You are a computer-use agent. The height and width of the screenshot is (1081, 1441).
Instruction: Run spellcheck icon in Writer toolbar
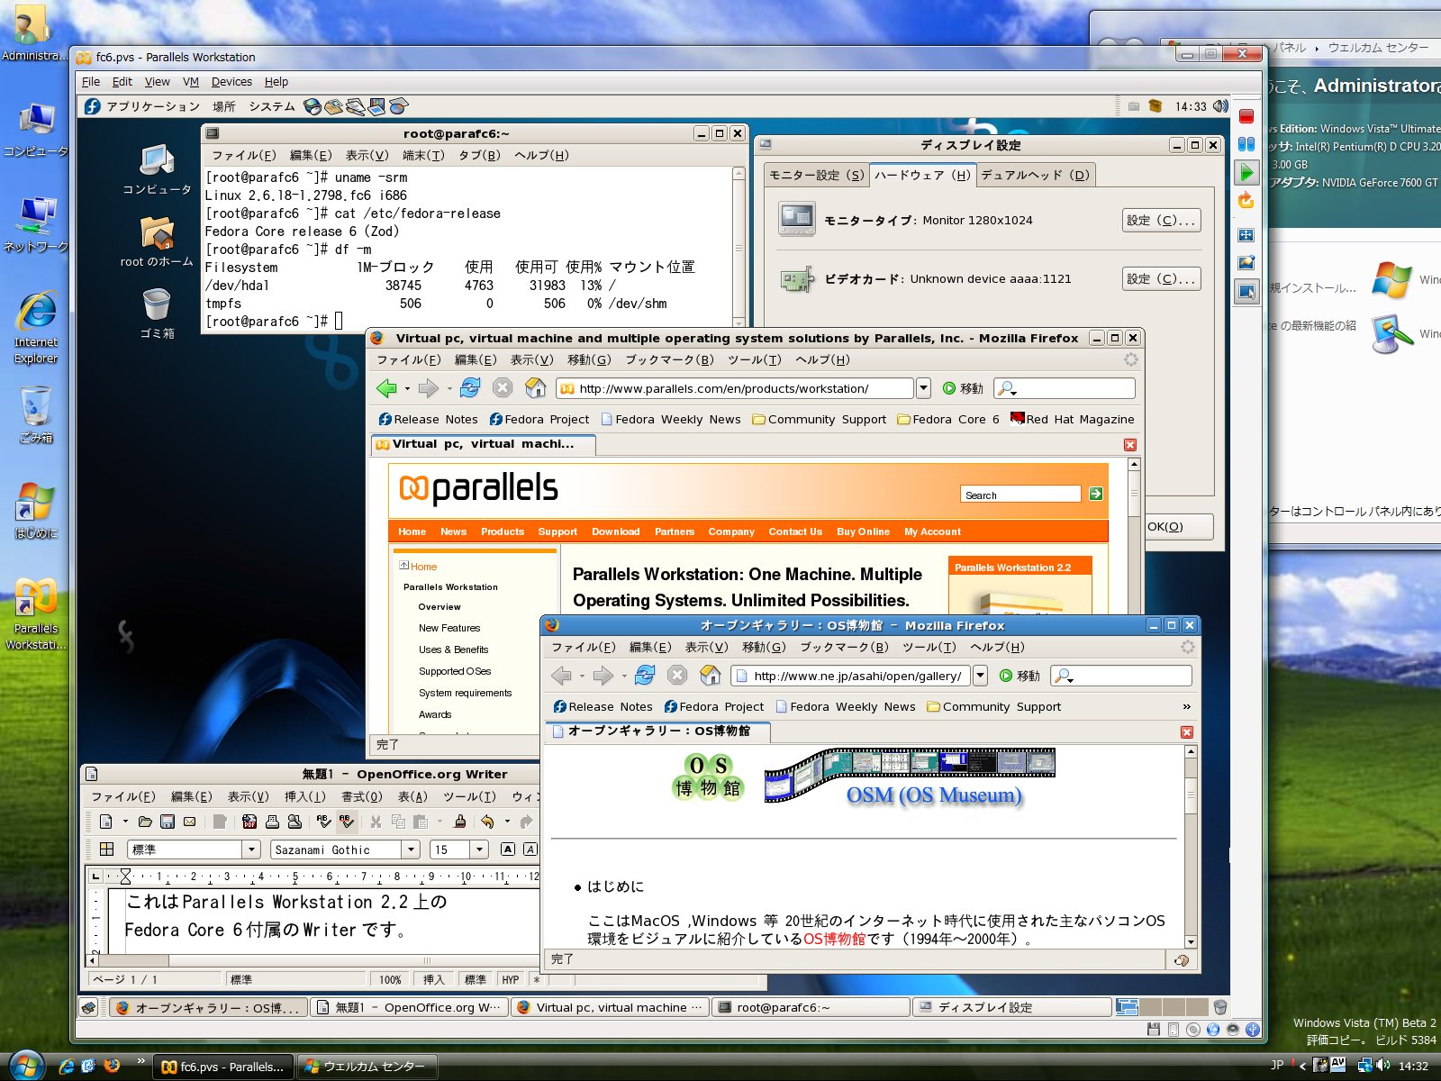pos(324,822)
